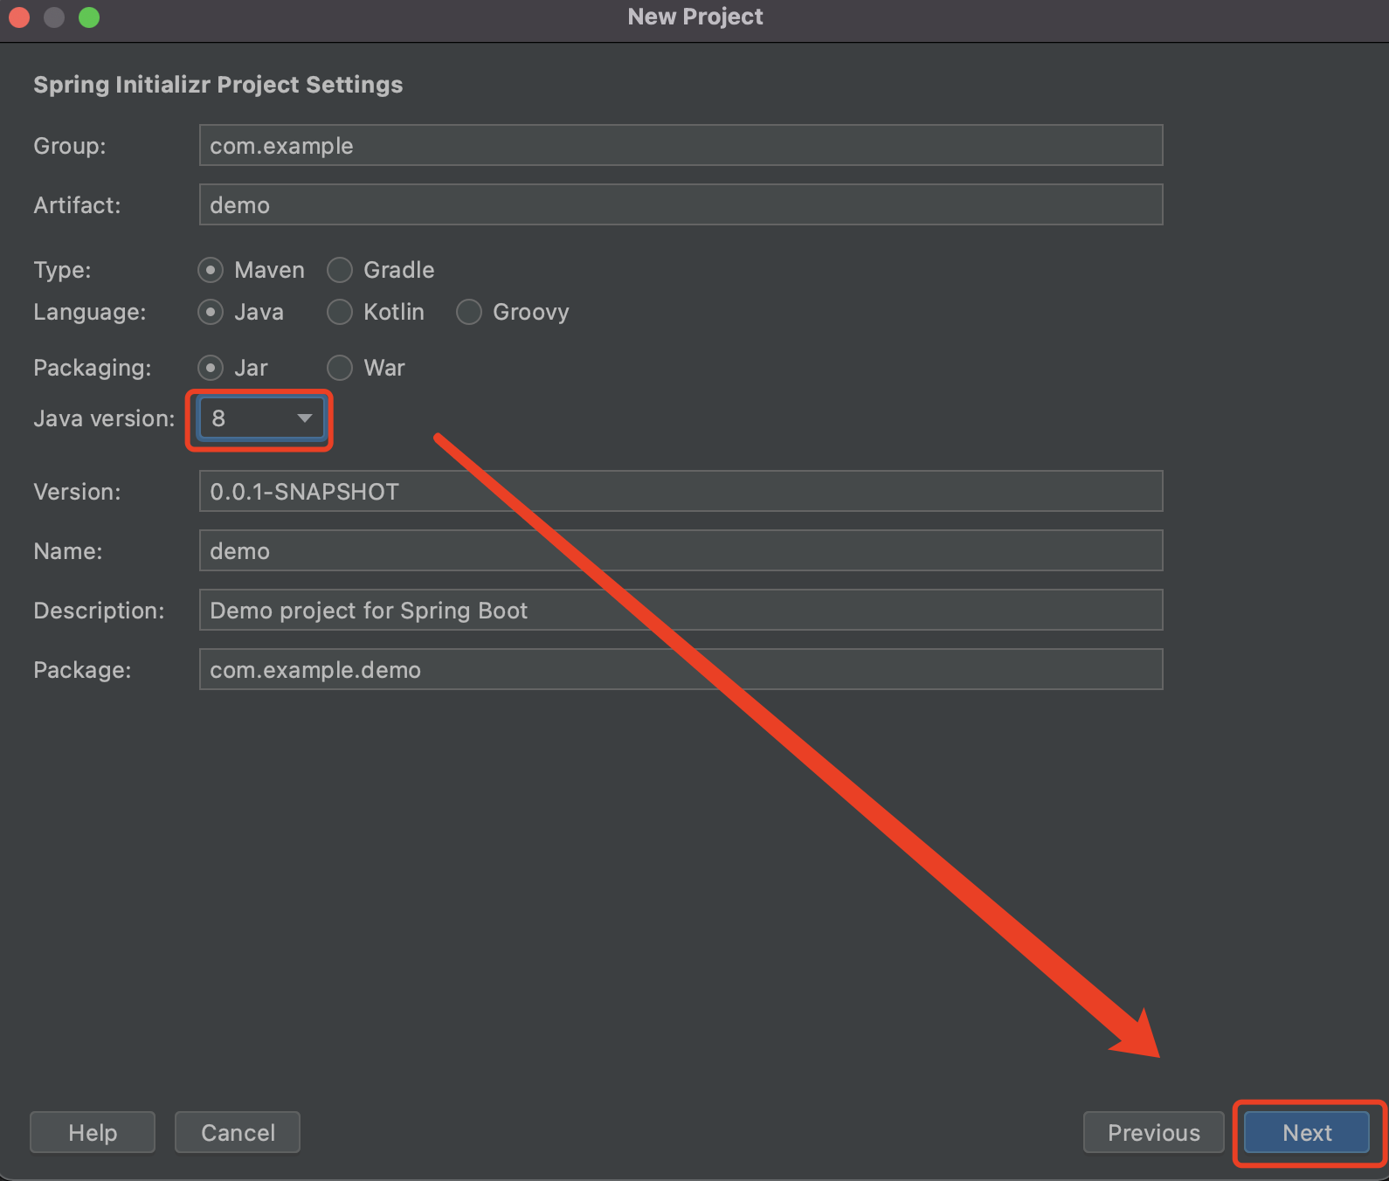
Task: Cancel the New Project dialog
Action: pos(238,1132)
